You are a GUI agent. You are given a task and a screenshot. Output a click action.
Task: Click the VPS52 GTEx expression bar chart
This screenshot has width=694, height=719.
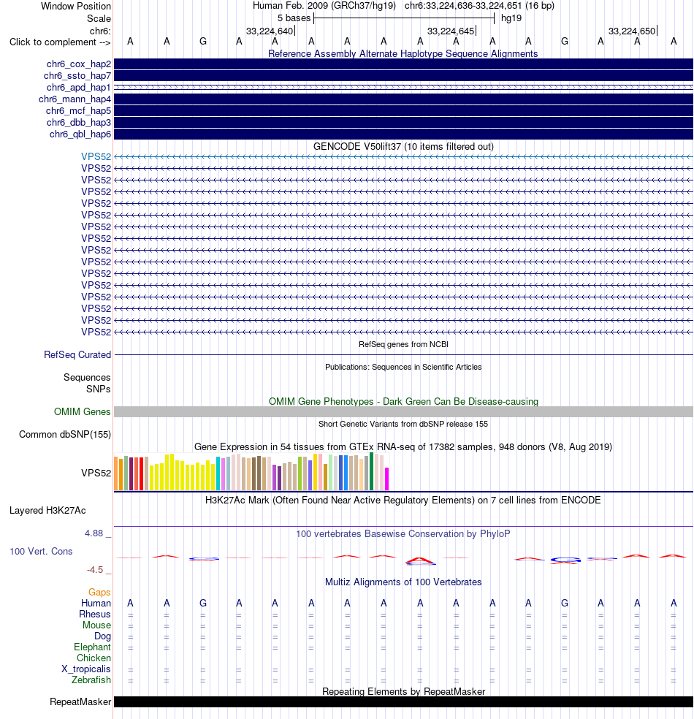pyautogui.click(x=251, y=472)
